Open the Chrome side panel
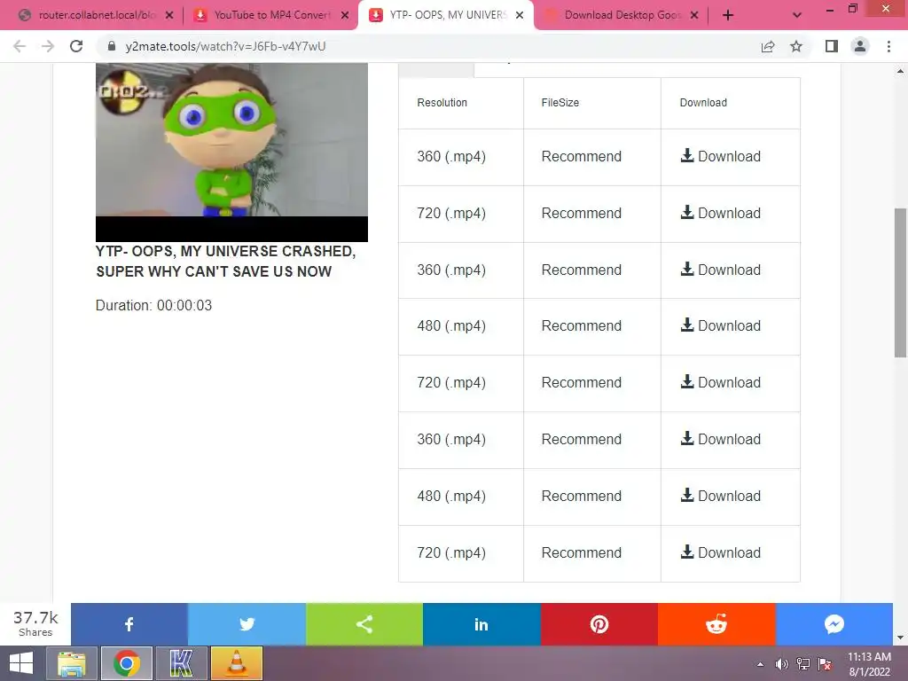The image size is (908, 681). (x=832, y=46)
